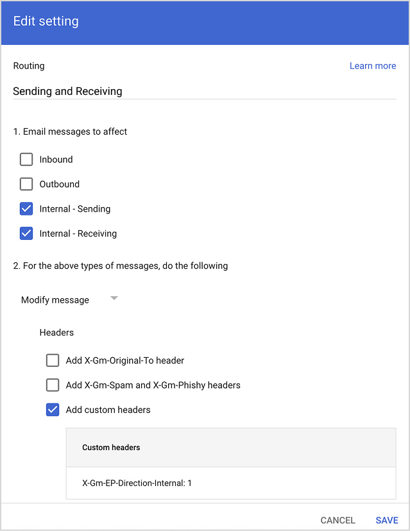Click the Email messages to affect heading

pos(70,131)
